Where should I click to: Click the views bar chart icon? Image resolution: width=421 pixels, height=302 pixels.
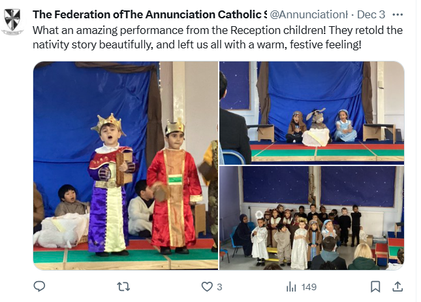291,286
